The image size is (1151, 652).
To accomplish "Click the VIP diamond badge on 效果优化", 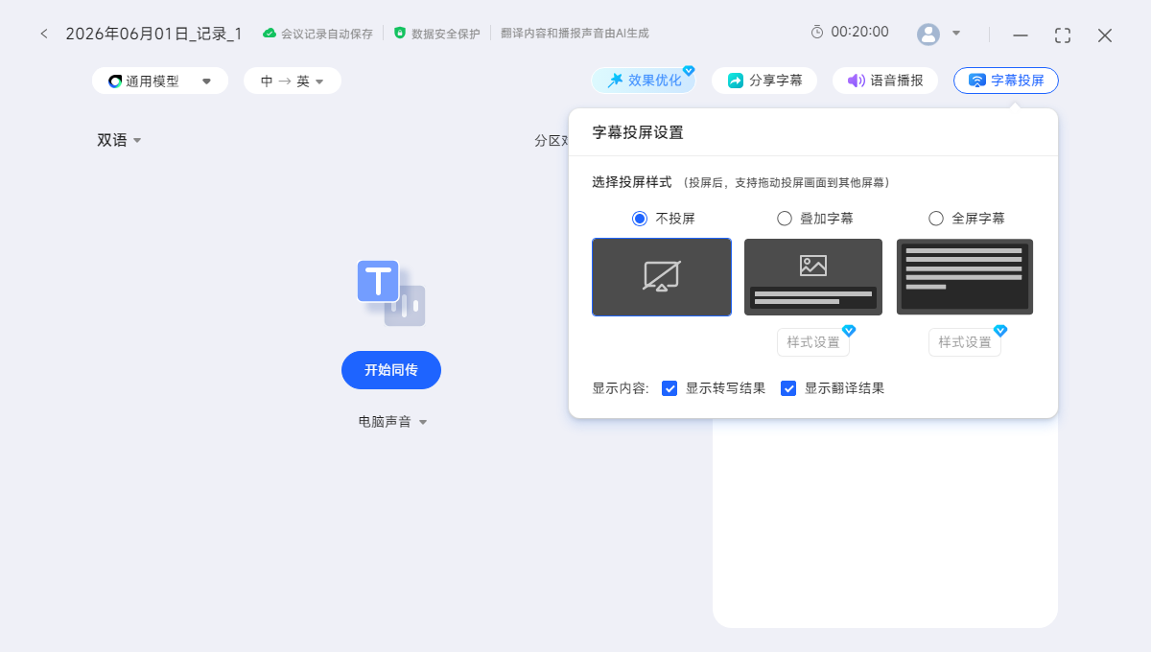I will point(689,70).
